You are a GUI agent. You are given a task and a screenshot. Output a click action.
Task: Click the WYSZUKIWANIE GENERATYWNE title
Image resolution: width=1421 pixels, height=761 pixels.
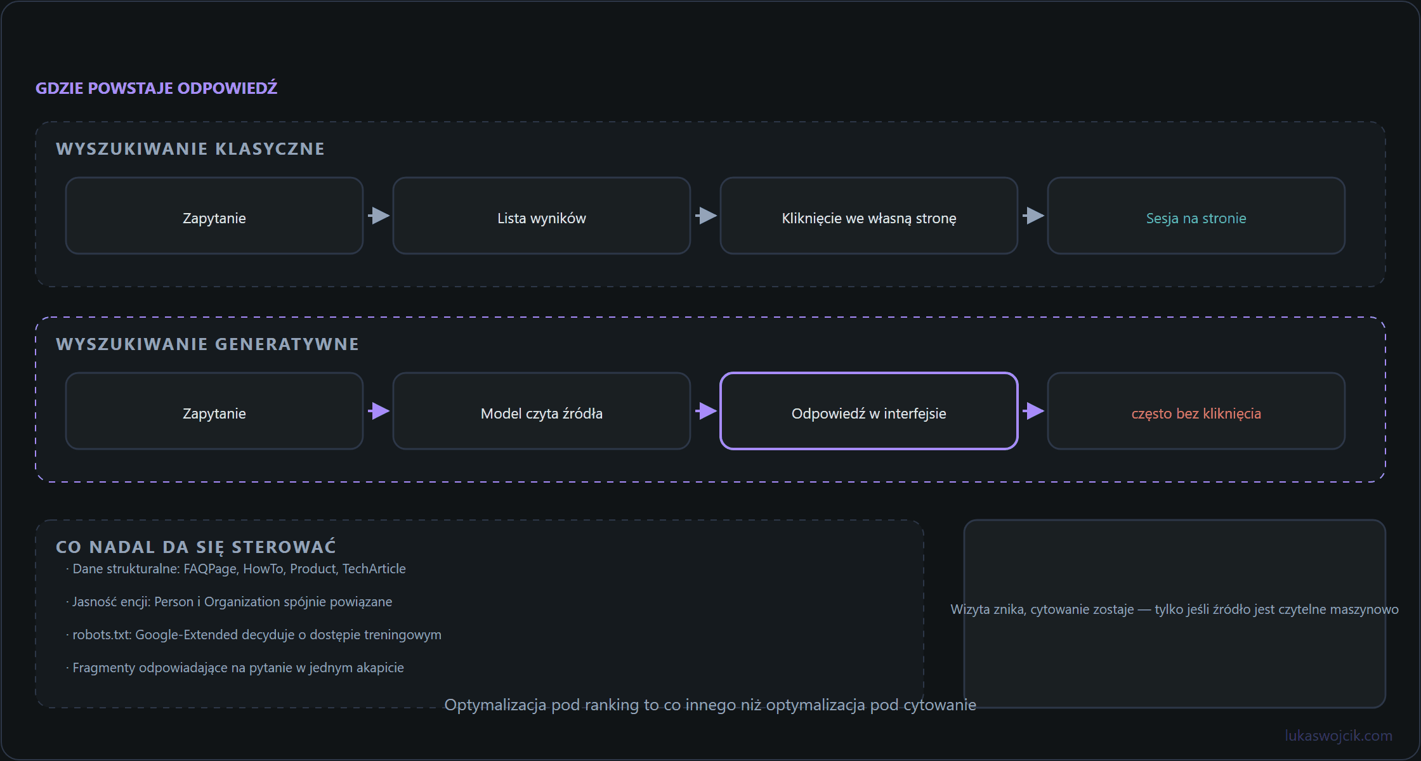click(207, 344)
